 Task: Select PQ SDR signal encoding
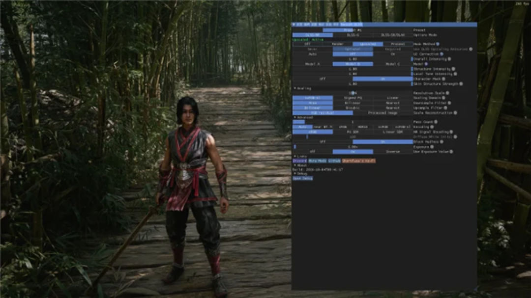(353, 132)
